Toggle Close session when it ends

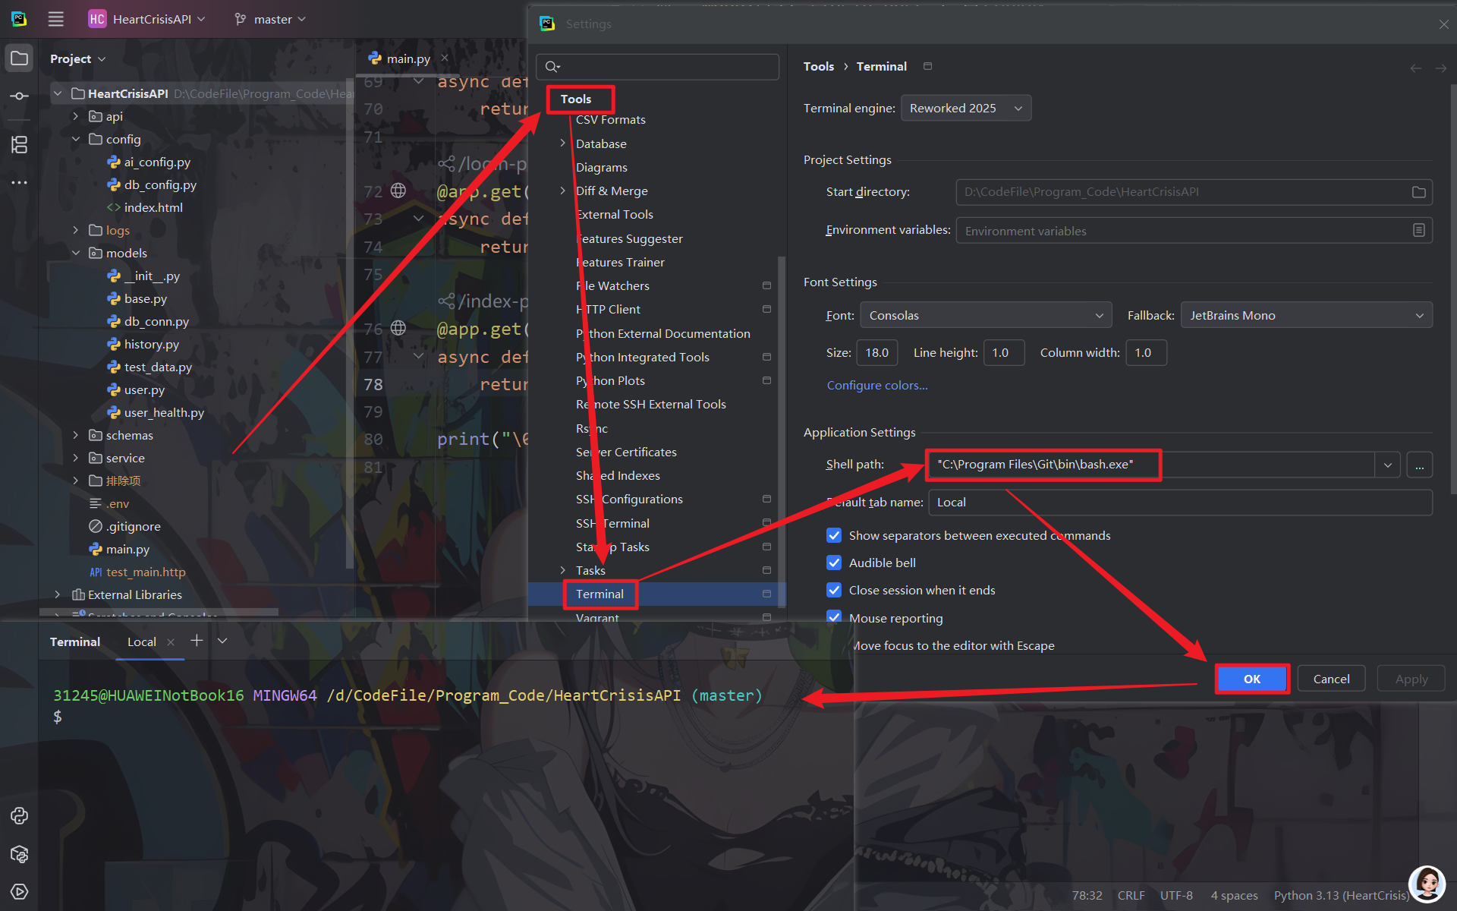click(834, 590)
